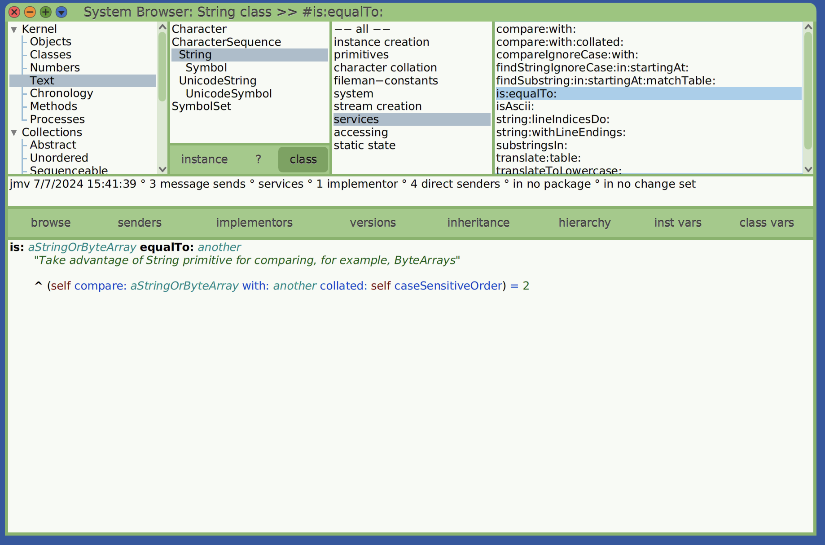Open the senders view

click(x=139, y=222)
